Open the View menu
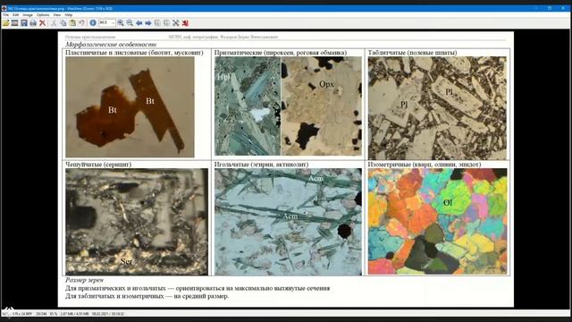 click(x=57, y=15)
